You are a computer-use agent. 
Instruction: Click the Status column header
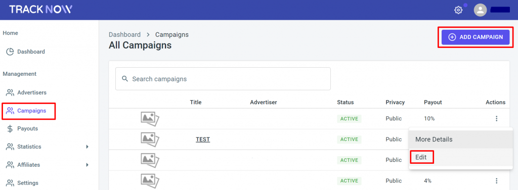coord(345,102)
